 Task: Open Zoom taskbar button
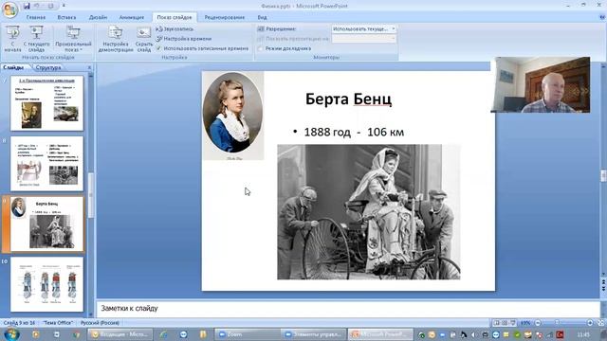tap(247, 334)
